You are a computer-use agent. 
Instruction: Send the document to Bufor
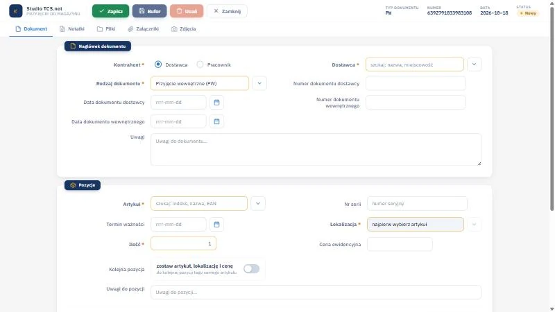click(x=149, y=11)
